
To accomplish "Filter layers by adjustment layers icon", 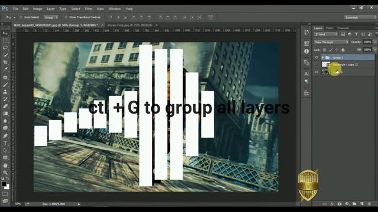I will point(350,34).
